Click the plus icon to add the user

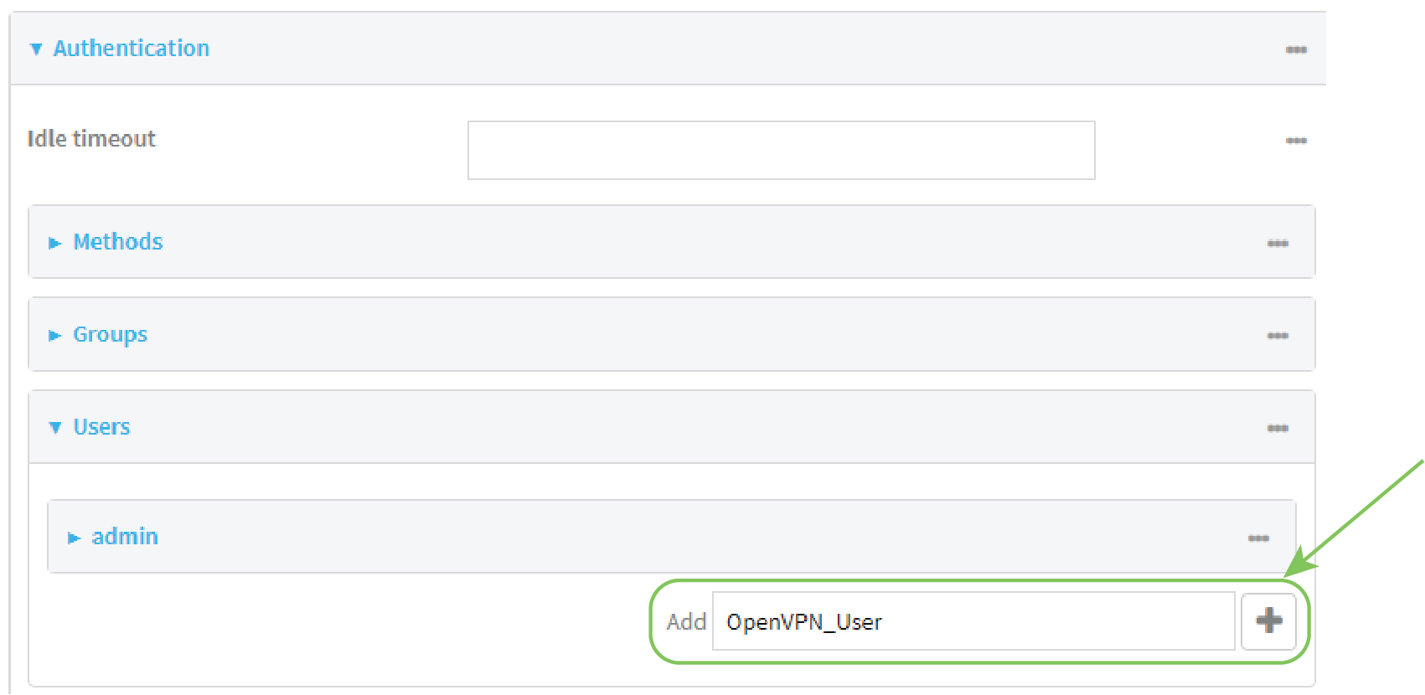[1268, 620]
